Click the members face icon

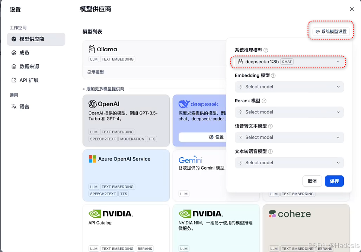(x=14, y=53)
